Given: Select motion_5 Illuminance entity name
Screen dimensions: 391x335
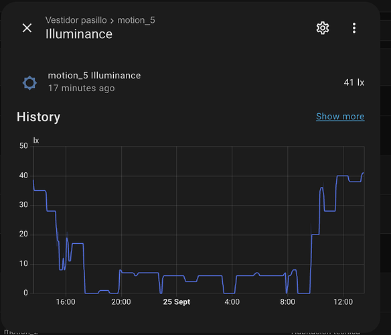Looking at the screenshot, I should pos(94,76).
